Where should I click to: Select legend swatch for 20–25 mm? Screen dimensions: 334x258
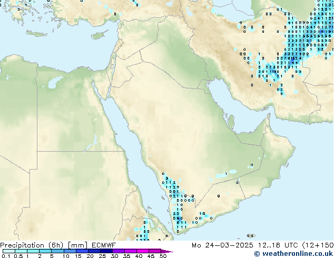(94, 251)
